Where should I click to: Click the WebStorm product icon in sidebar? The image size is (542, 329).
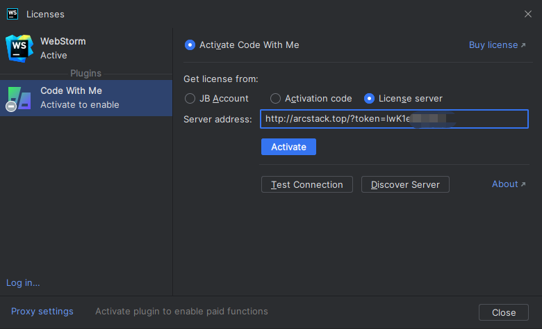point(19,49)
